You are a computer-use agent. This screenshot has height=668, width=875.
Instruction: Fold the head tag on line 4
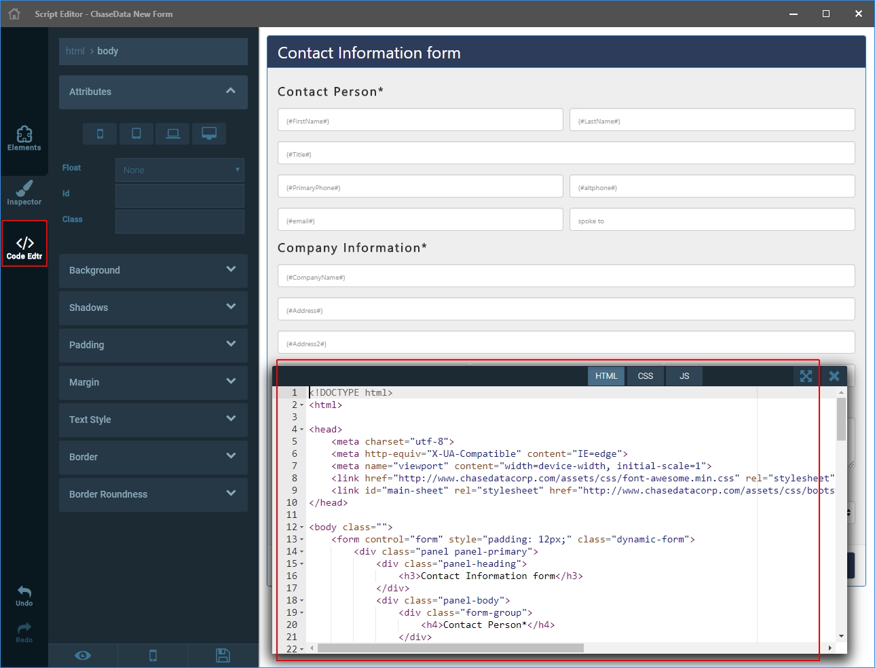pyautogui.click(x=302, y=430)
